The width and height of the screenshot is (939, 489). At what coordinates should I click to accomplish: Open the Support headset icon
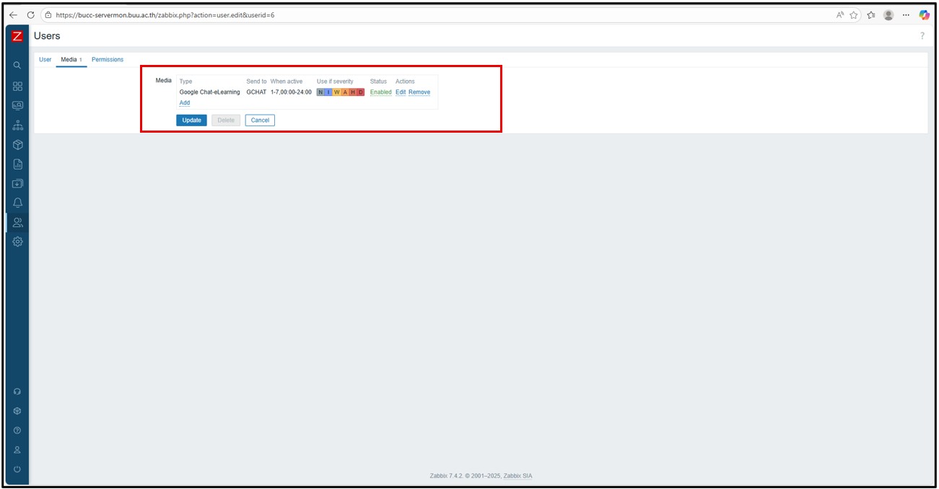tap(17, 392)
